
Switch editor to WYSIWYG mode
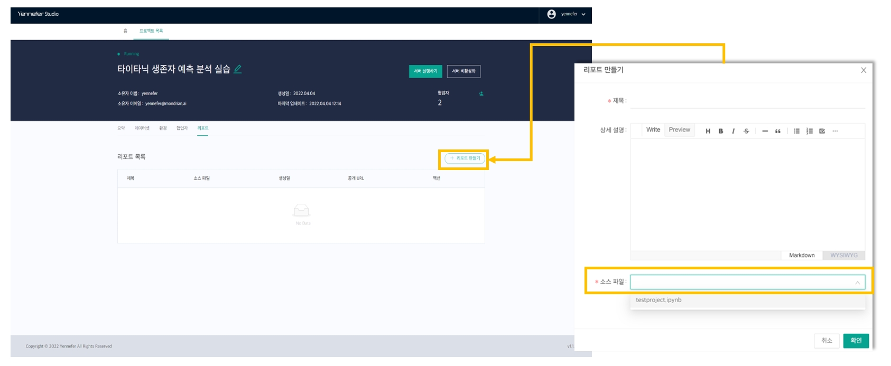point(843,255)
